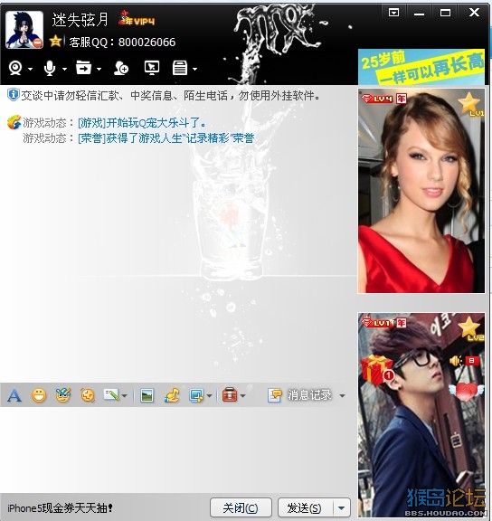Open voice call options dropdown arrow

coord(64,69)
